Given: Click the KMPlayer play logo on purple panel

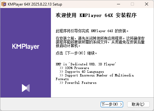Looking at the screenshot, I should [x=26, y=88].
